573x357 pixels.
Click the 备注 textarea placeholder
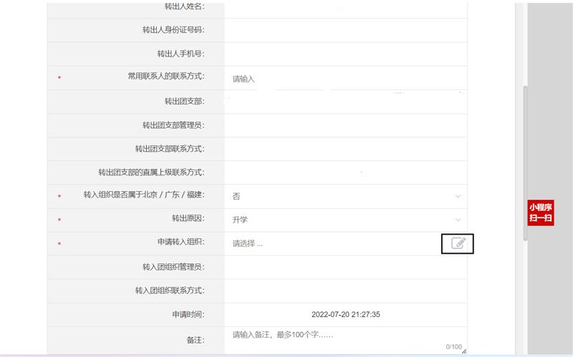283,335
